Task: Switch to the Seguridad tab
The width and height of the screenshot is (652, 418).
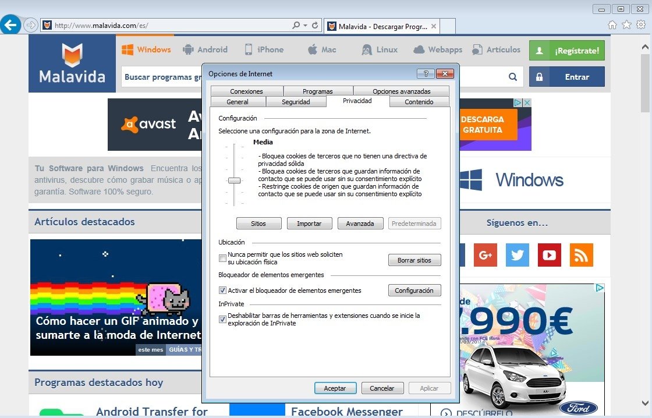Action: (296, 102)
